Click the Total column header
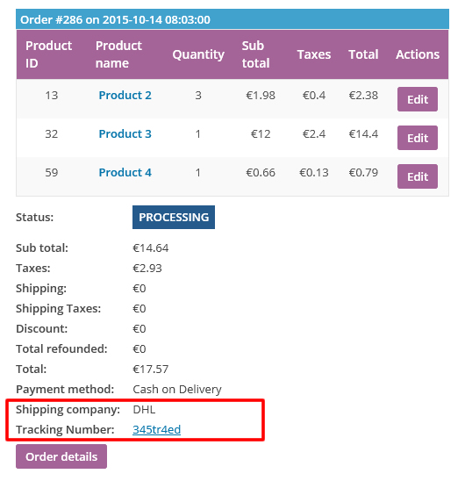The width and height of the screenshot is (465, 488). click(363, 54)
